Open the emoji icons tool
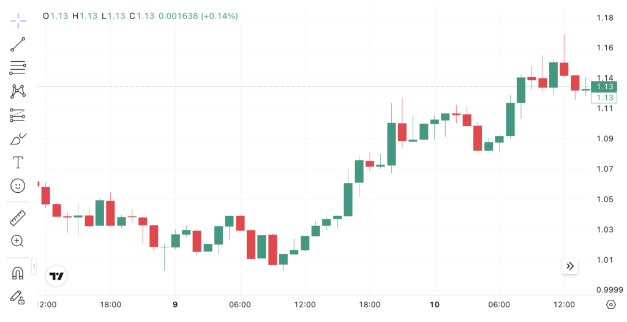Viewport: 627px width, 322px height. point(18,185)
